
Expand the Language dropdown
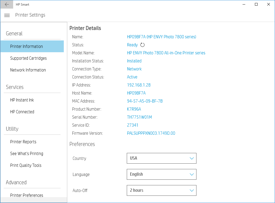161,174
